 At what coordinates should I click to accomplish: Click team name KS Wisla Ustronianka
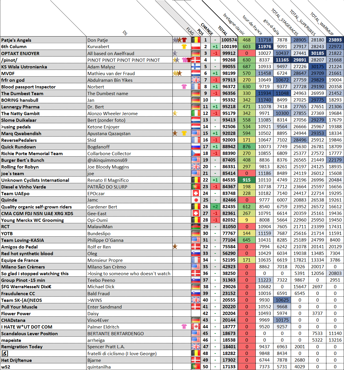[24, 67]
